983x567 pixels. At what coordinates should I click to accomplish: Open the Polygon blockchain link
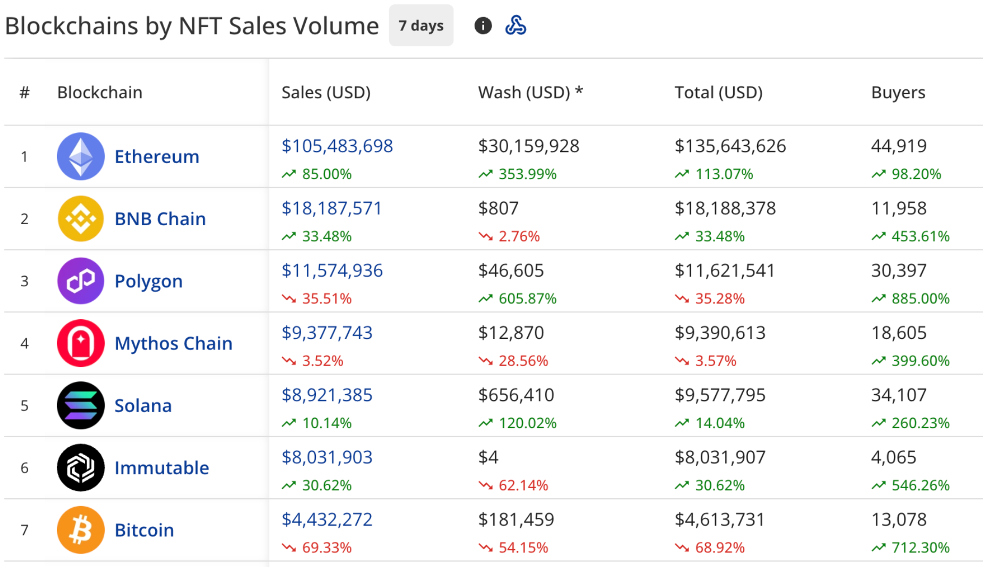tap(148, 281)
